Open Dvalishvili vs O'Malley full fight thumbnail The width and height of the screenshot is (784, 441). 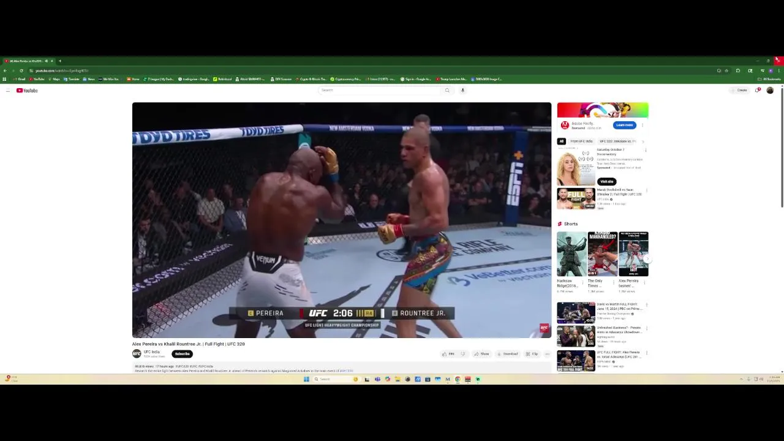576,198
